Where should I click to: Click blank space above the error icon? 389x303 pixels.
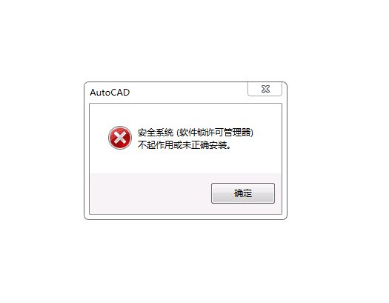(x=120, y=115)
